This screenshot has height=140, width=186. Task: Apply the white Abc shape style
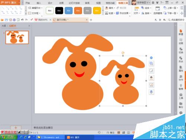pyautogui.click(x=50, y=10)
